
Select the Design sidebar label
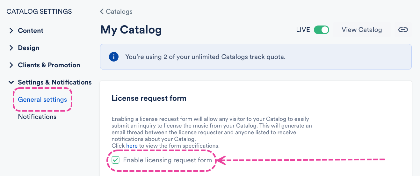pos(29,48)
